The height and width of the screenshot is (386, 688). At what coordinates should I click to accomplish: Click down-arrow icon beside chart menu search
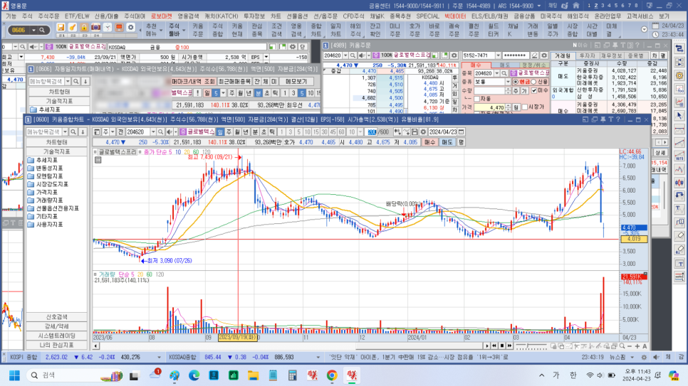tap(83, 132)
